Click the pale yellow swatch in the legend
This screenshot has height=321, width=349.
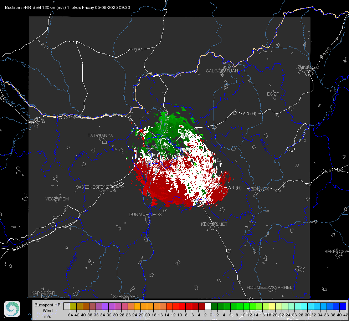click(272, 306)
